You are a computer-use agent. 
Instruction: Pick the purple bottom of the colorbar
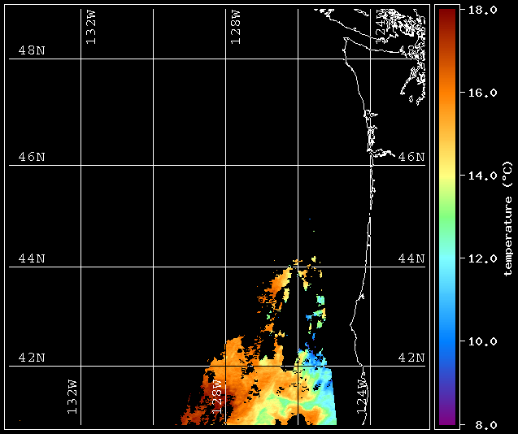pos(448,419)
